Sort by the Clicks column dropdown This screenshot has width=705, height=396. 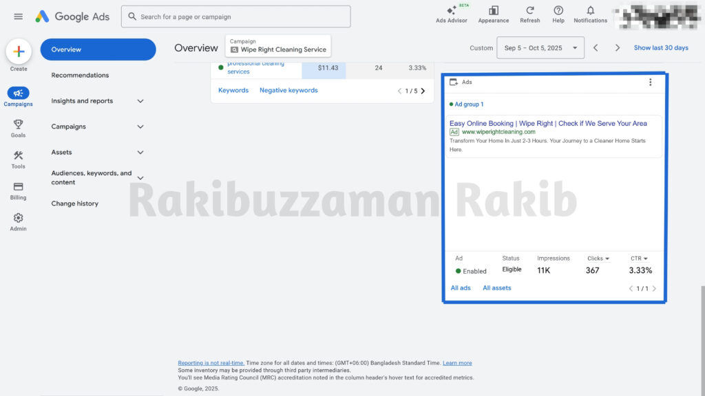[598, 258]
